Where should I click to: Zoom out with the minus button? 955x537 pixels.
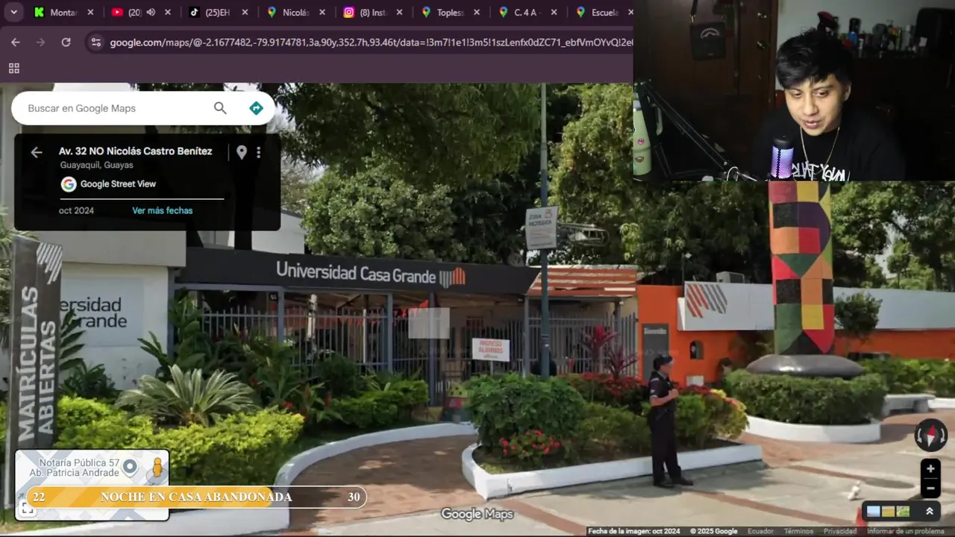[930, 489]
